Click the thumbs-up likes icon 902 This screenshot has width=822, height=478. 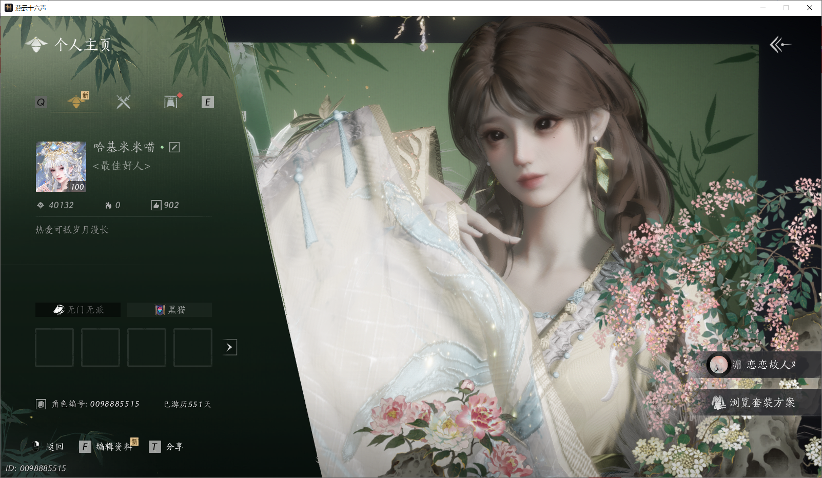pos(156,205)
